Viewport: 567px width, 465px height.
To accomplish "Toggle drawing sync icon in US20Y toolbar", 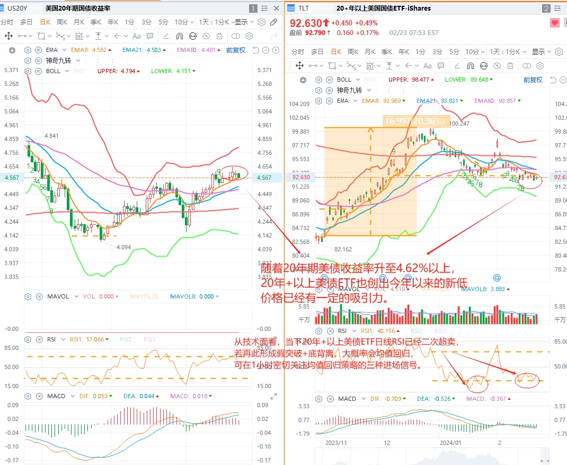I will coord(193,36).
